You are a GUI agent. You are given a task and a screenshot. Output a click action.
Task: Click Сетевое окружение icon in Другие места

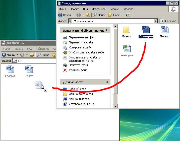point(65,104)
